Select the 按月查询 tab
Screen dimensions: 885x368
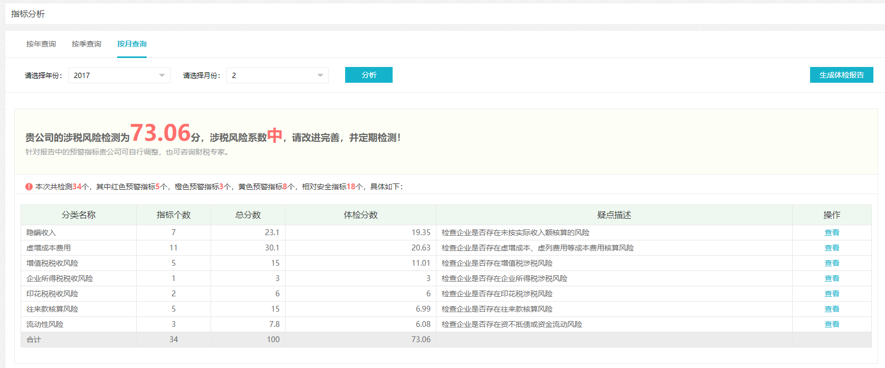click(x=132, y=44)
